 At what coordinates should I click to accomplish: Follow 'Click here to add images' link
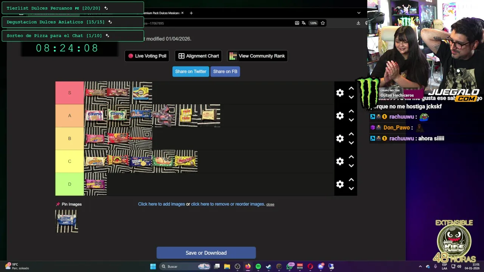(161, 204)
